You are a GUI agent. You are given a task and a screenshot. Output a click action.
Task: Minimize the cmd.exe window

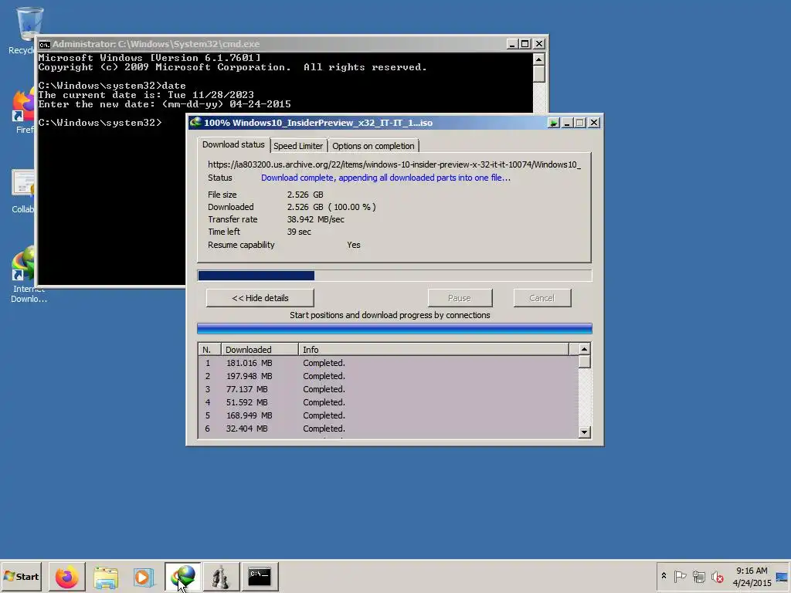point(512,44)
